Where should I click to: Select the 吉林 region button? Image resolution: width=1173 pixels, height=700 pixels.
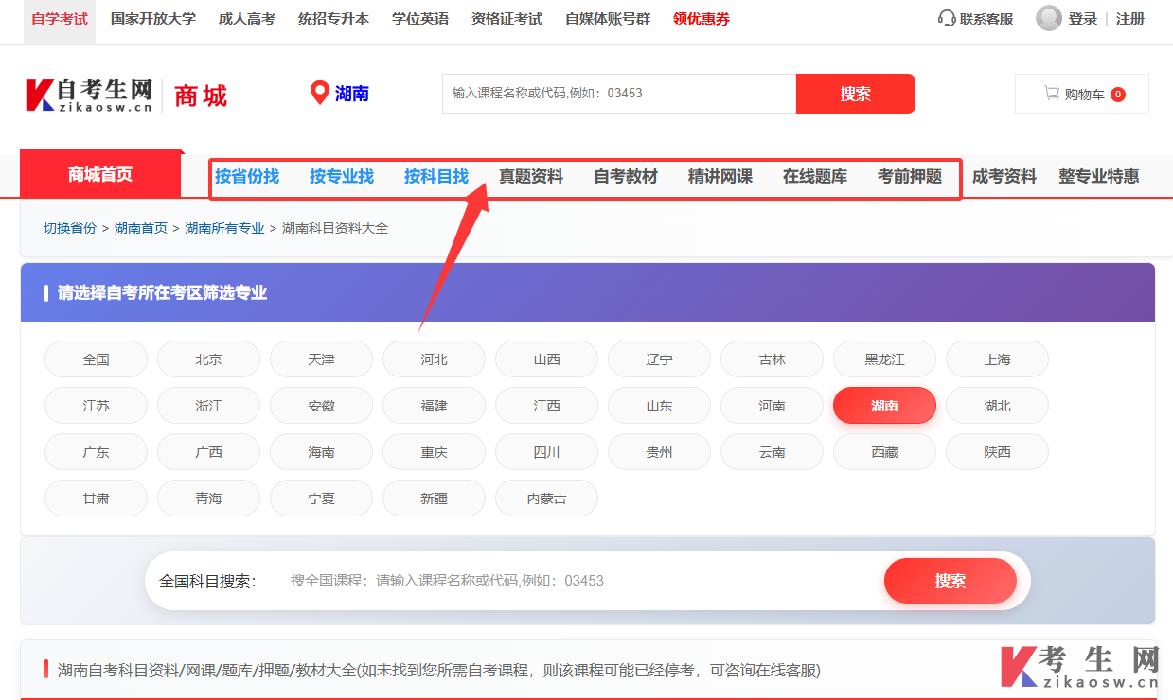click(x=772, y=359)
